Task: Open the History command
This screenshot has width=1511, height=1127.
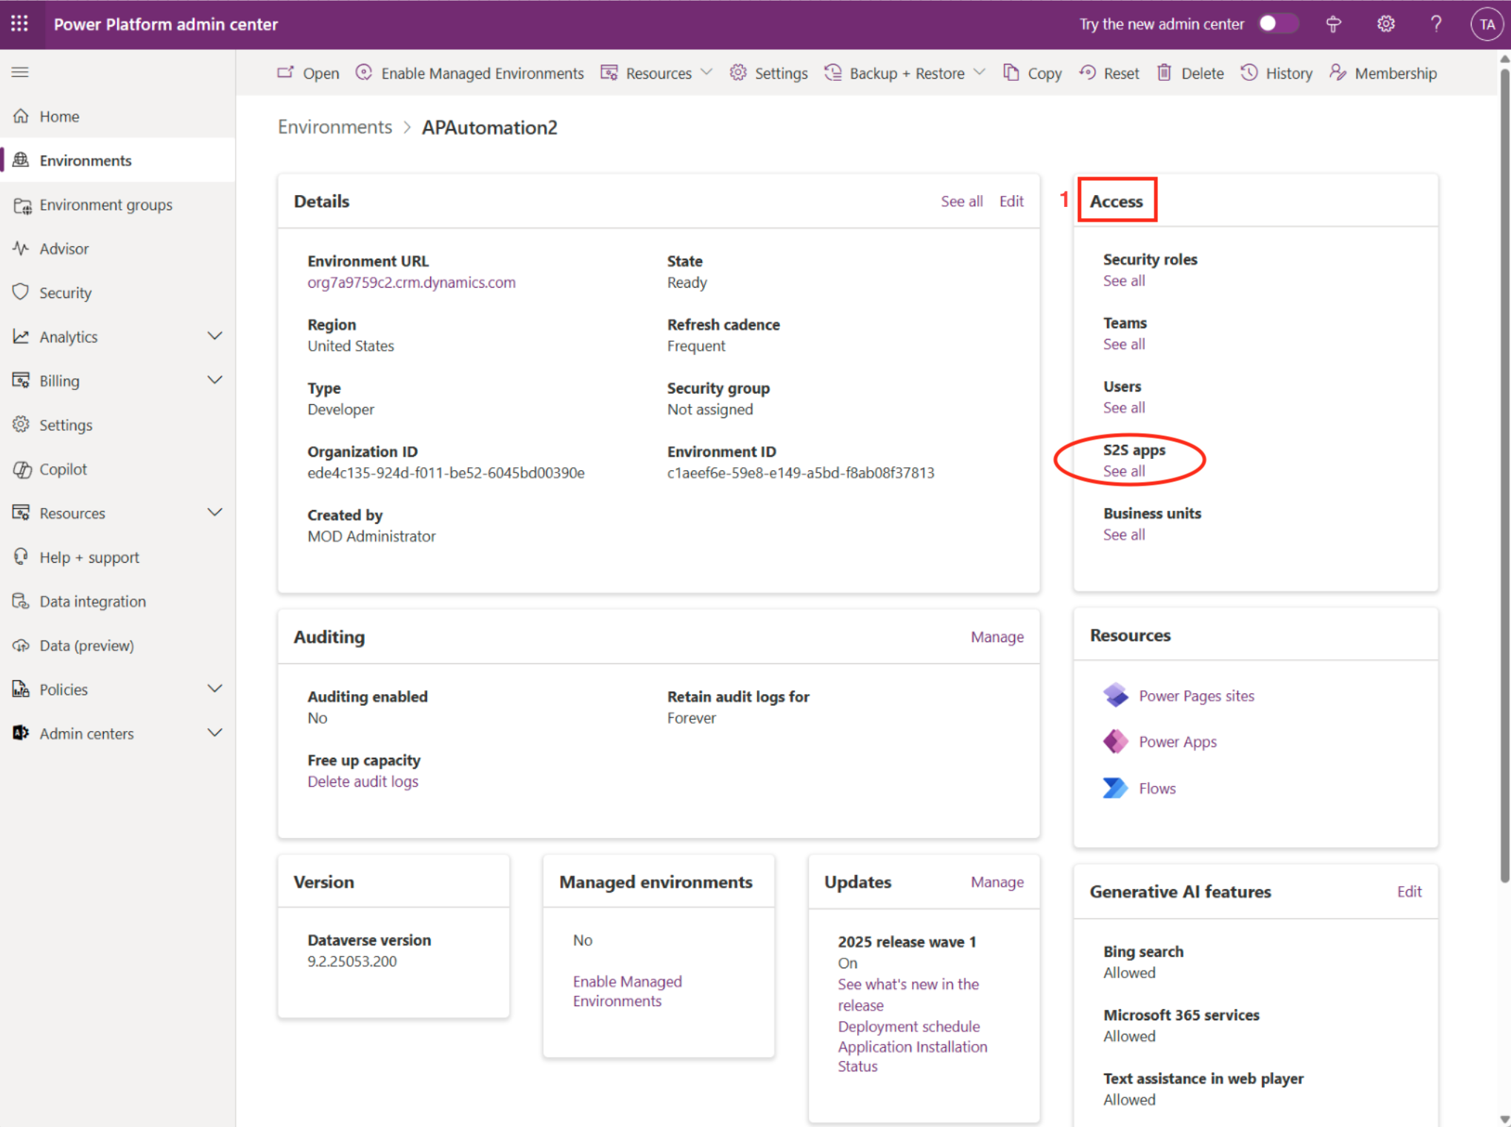Action: point(1276,73)
